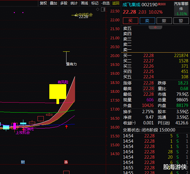Click the 14:54 trade row with volume 20
190x174 pixels.
click(155, 157)
